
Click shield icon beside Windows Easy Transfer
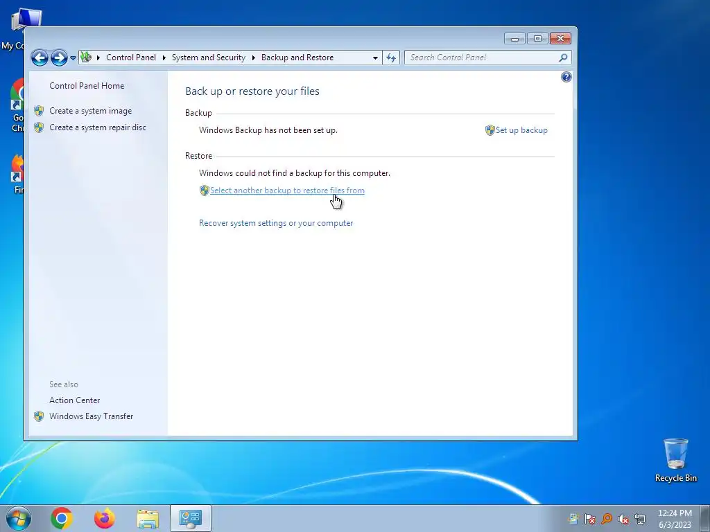coord(39,416)
